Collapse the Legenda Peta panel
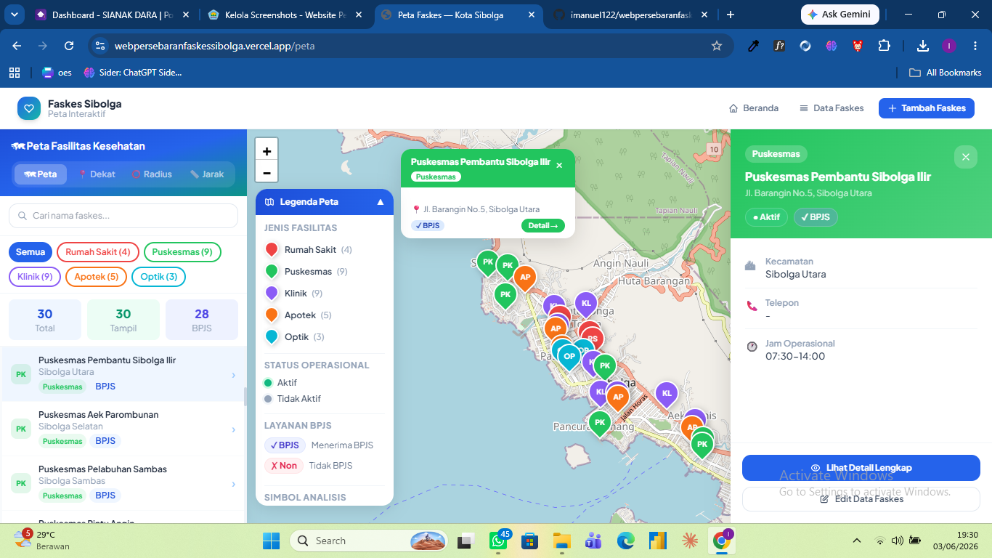 pos(380,202)
